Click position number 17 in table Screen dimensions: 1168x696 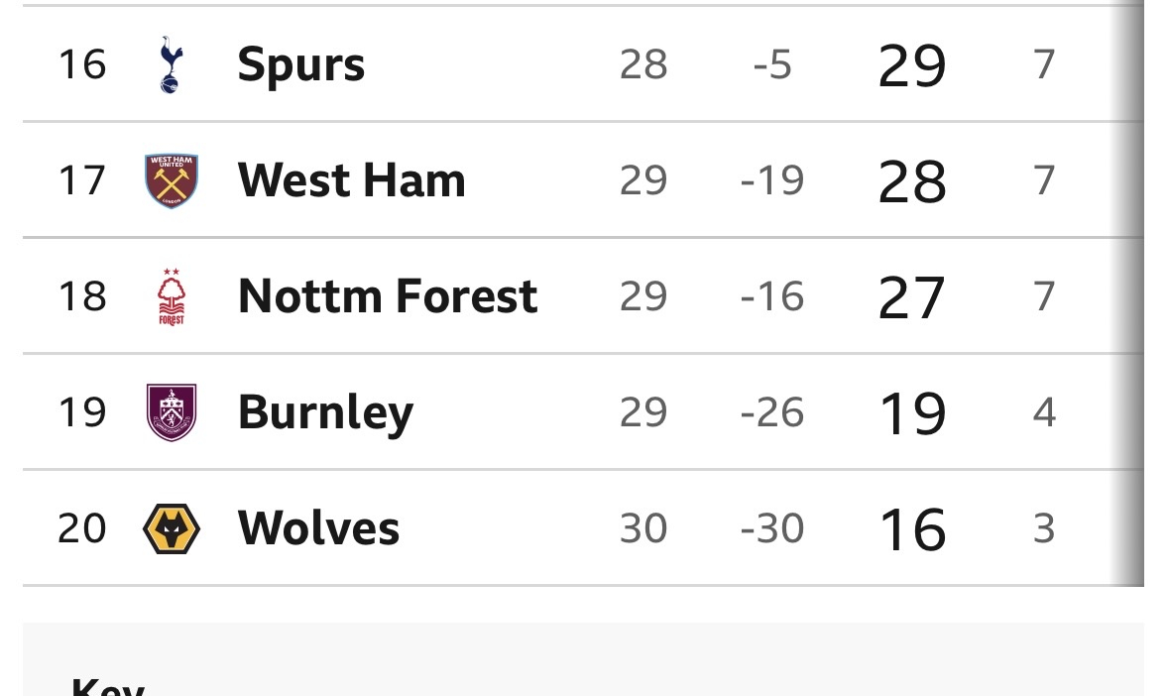point(81,181)
